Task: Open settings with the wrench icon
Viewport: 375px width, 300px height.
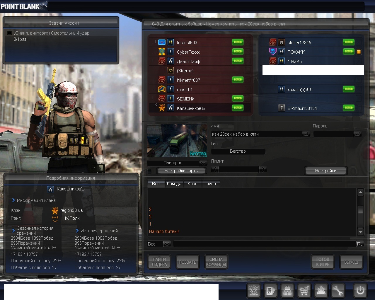Action: point(338,291)
